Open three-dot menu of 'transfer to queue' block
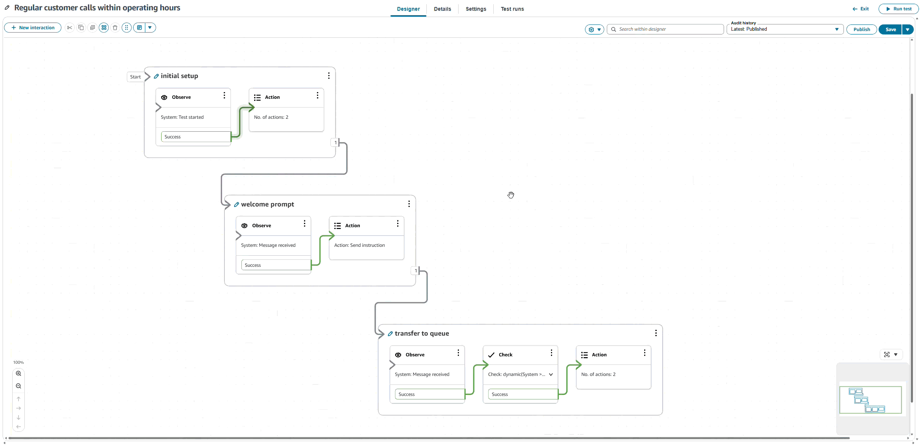Screen dimensions: 923x447 click(656, 333)
